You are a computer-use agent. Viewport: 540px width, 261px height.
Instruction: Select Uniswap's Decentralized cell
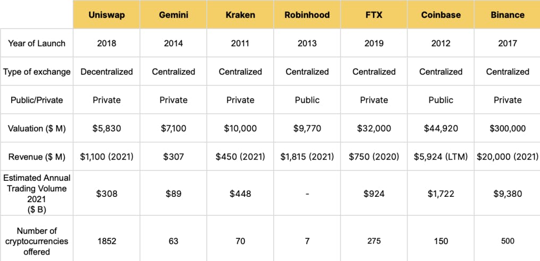(106, 72)
